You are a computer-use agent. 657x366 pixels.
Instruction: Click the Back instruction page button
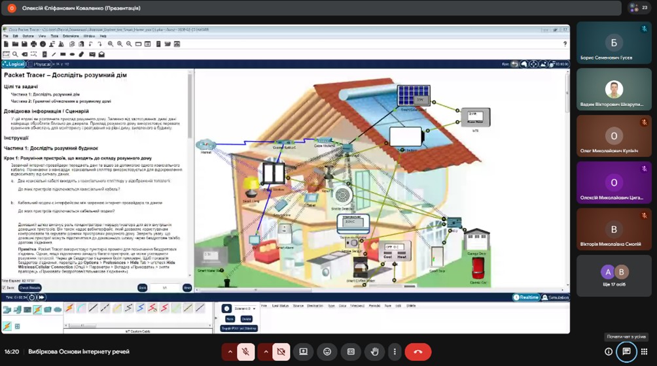coord(143,288)
